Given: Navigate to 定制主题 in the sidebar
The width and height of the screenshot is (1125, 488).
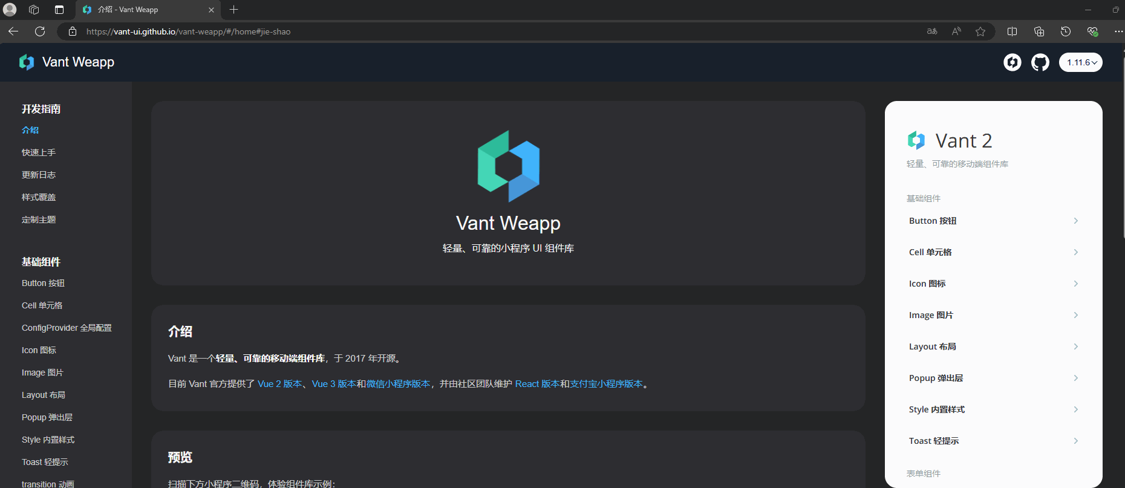Looking at the screenshot, I should click(39, 220).
